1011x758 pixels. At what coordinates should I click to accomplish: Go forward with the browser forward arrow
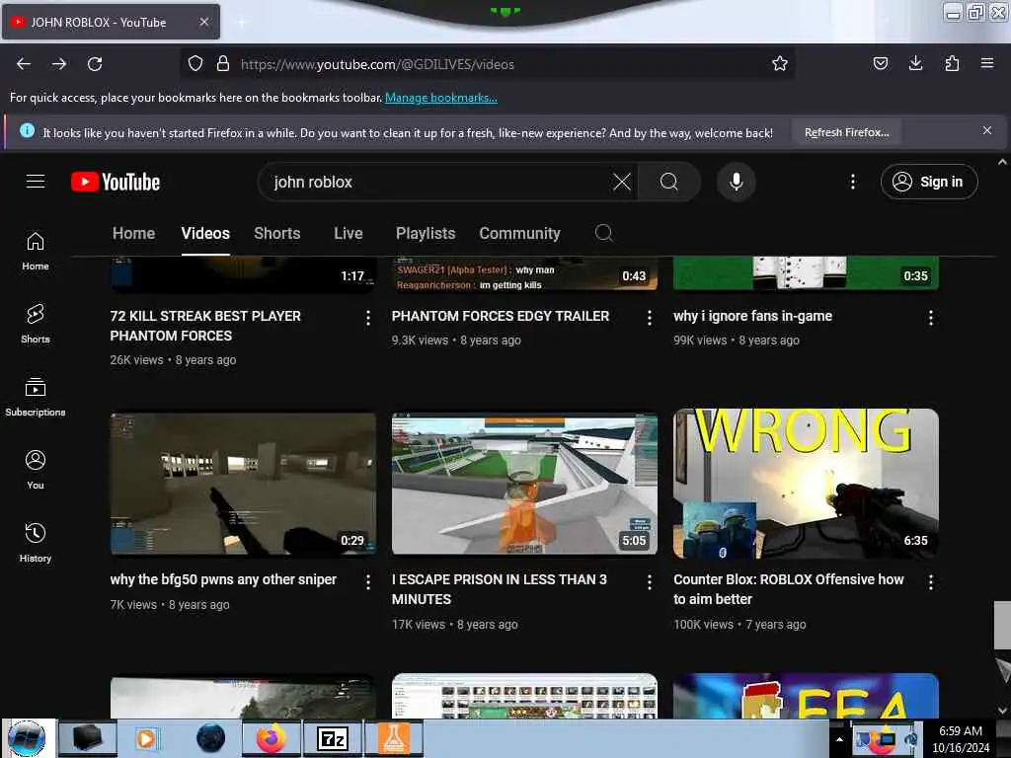tap(59, 64)
